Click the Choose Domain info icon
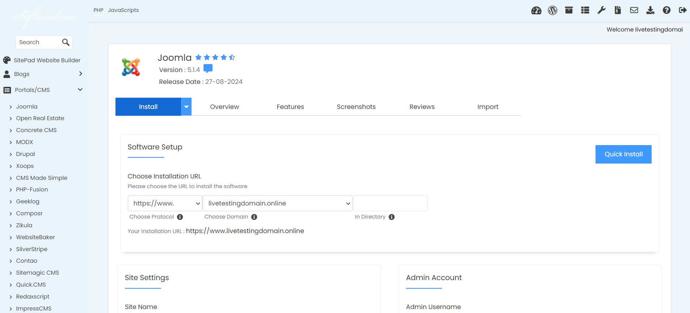 [254, 217]
